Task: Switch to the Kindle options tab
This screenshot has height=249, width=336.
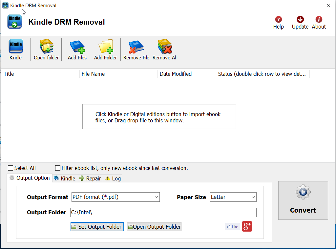Action: pos(65,178)
